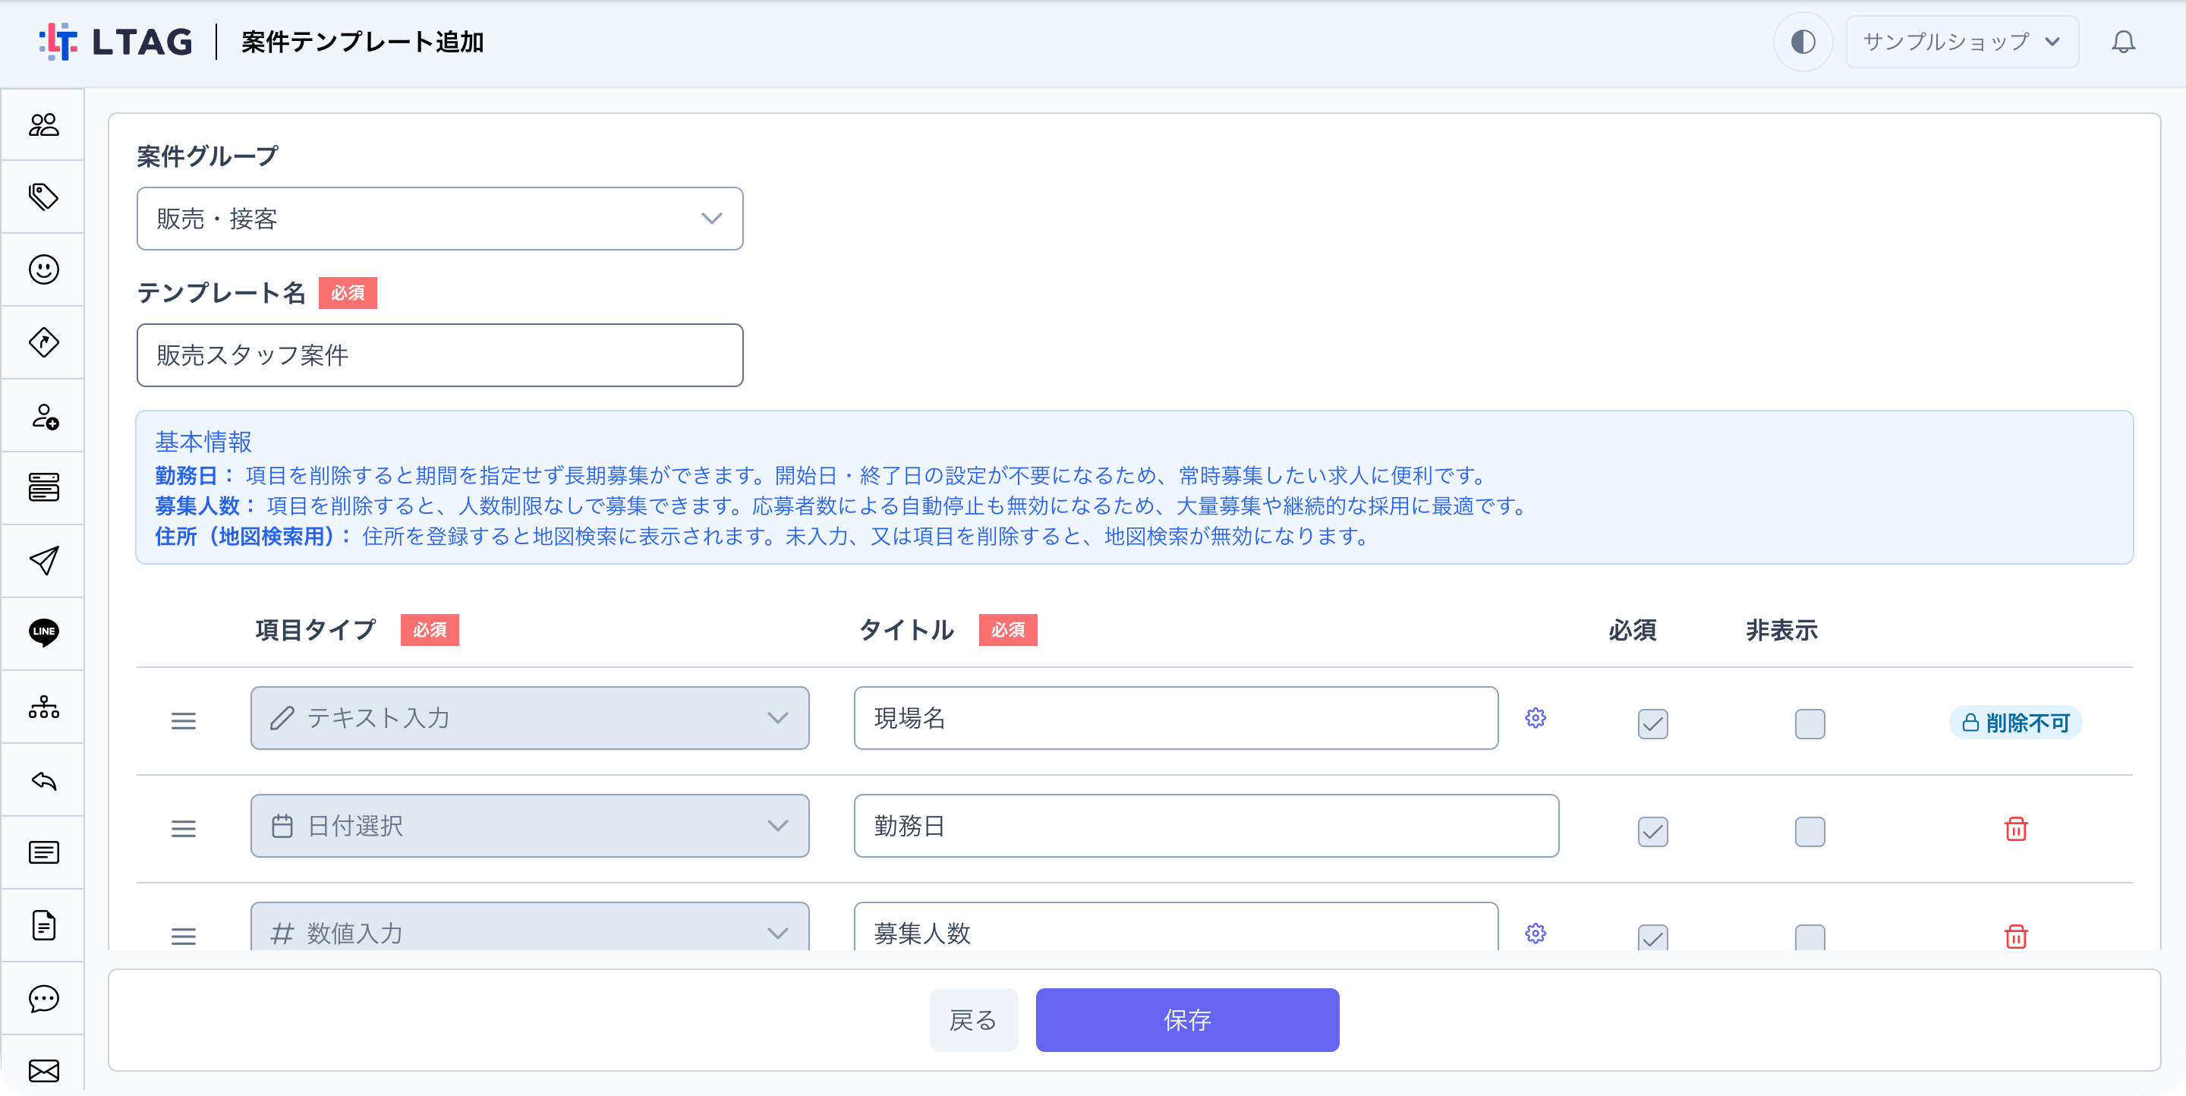
Task: Open settings gear for 募集人数 row
Action: (x=1535, y=933)
